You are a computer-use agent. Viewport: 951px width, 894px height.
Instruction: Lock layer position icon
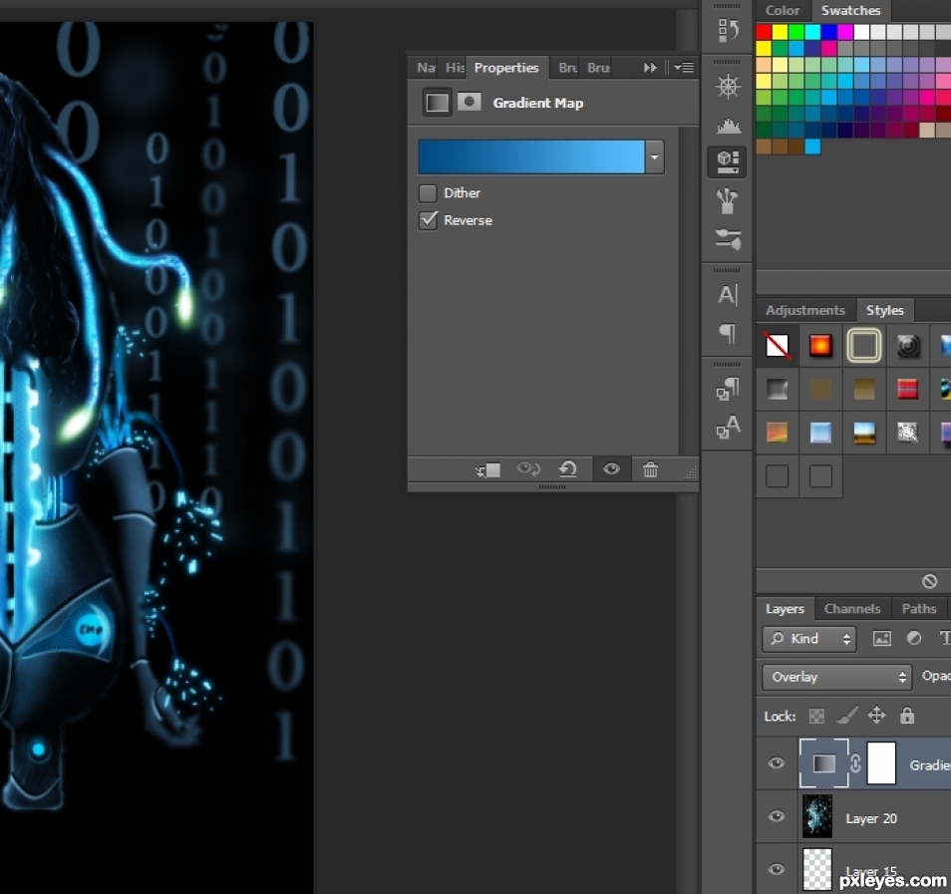[876, 716]
